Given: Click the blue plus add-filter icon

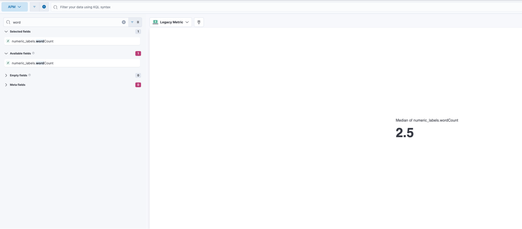Looking at the screenshot, I should tap(44, 7).
